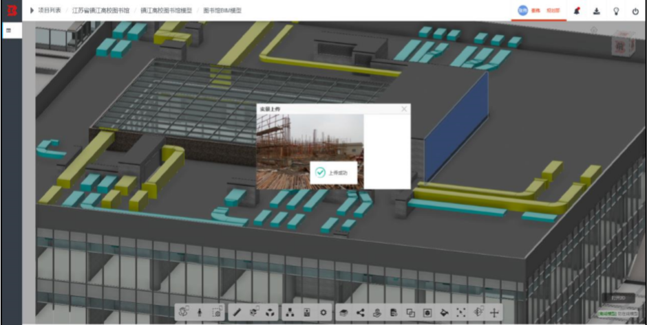Click the share icon in bottom toolbar
Image resolution: width=647 pixels, height=325 pixels.
click(360, 313)
